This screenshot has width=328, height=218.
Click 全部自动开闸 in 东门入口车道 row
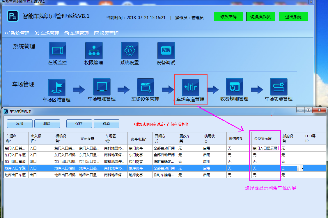tap(164, 155)
